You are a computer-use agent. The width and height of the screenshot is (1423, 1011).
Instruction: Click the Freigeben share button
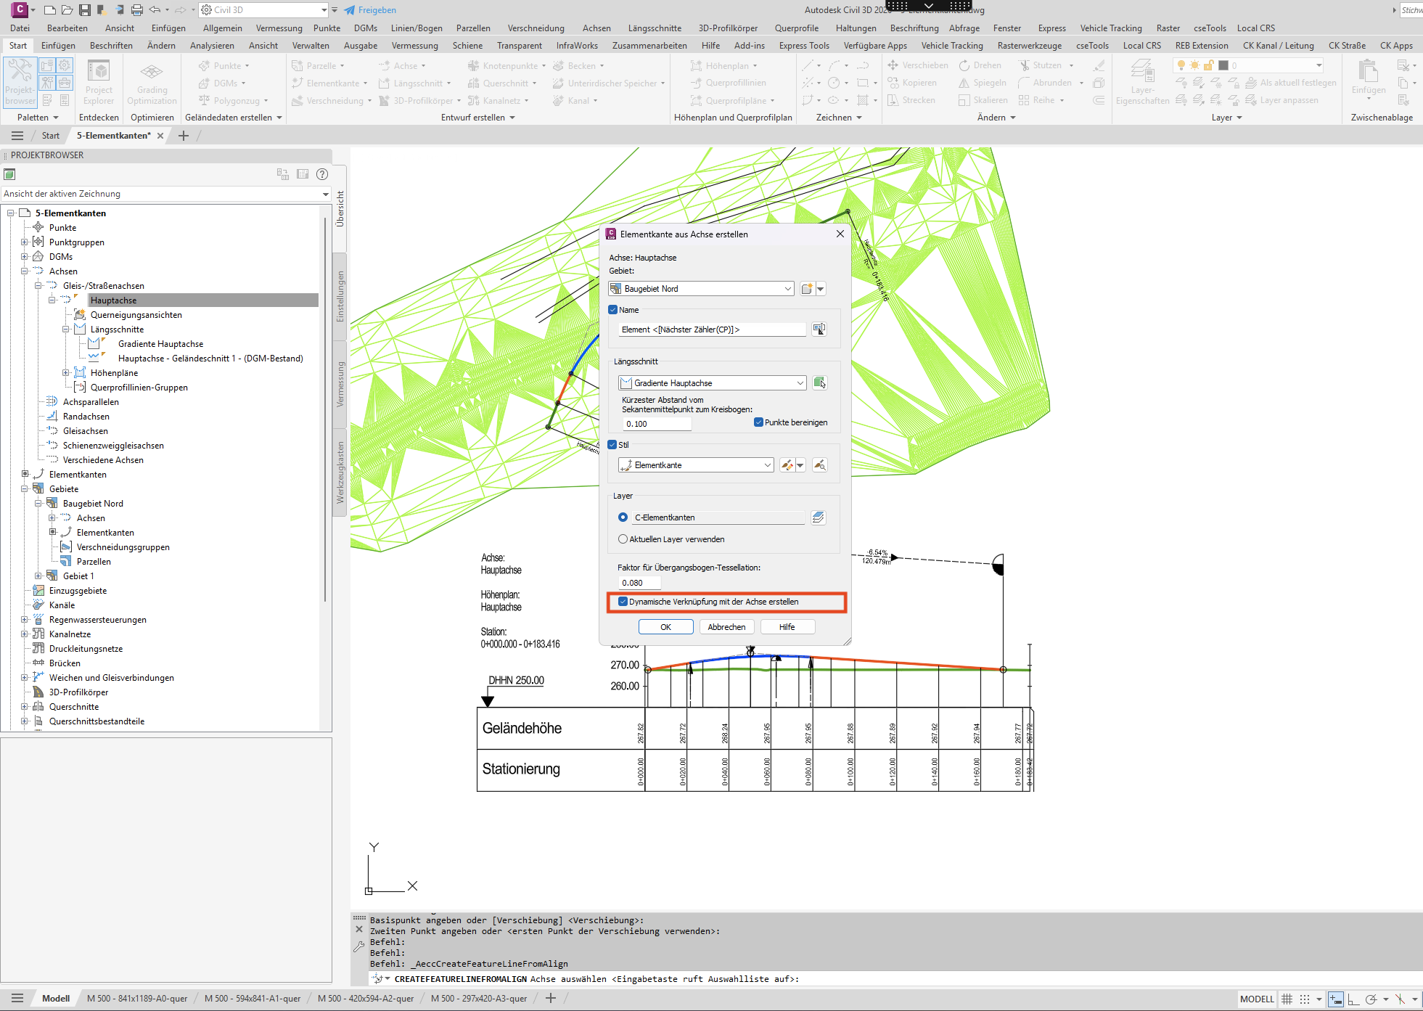click(370, 10)
